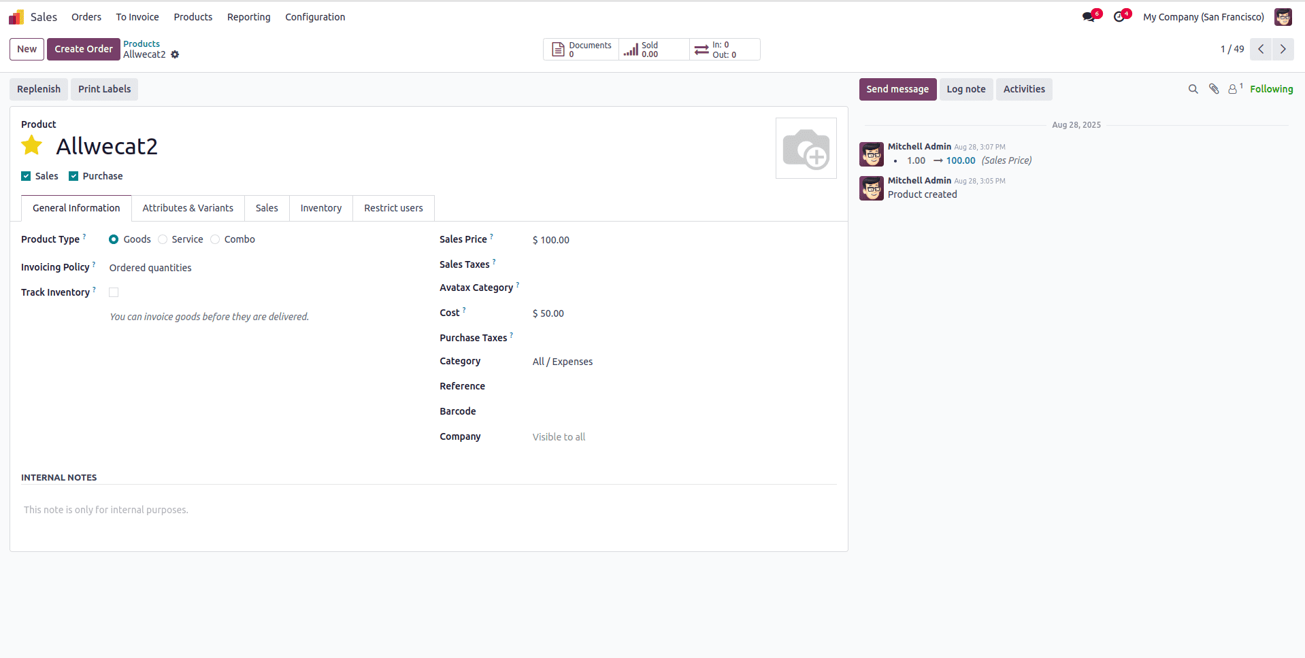Viewport: 1305px width, 658px height.
Task: Open the Configuration menu
Action: (x=315, y=17)
